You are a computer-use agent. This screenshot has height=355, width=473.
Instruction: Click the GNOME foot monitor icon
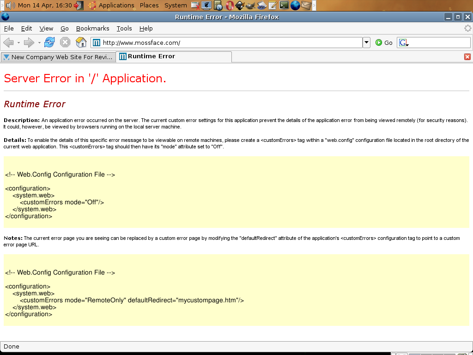click(206, 5)
